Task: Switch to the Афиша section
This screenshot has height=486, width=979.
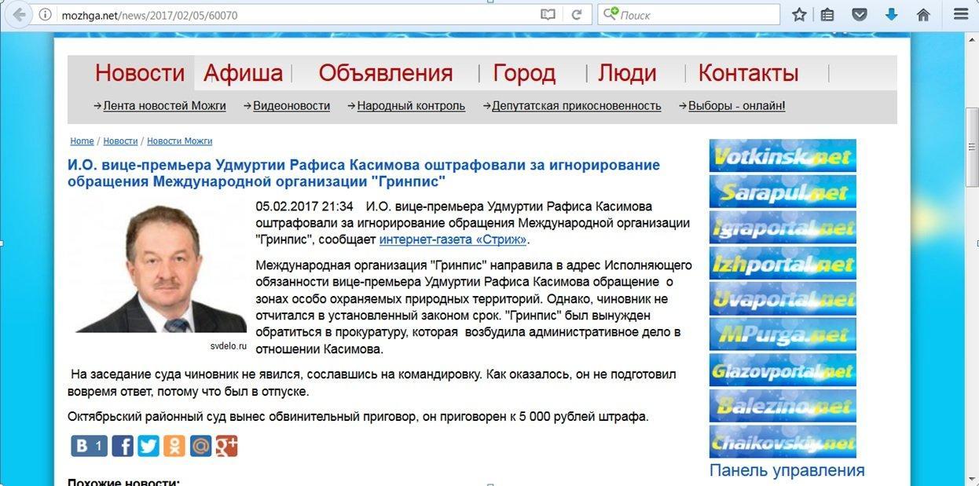Action: pos(243,73)
